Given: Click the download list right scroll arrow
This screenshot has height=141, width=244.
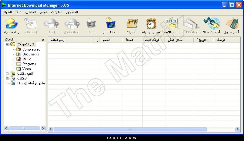Looking at the screenshot, I should [237, 129].
